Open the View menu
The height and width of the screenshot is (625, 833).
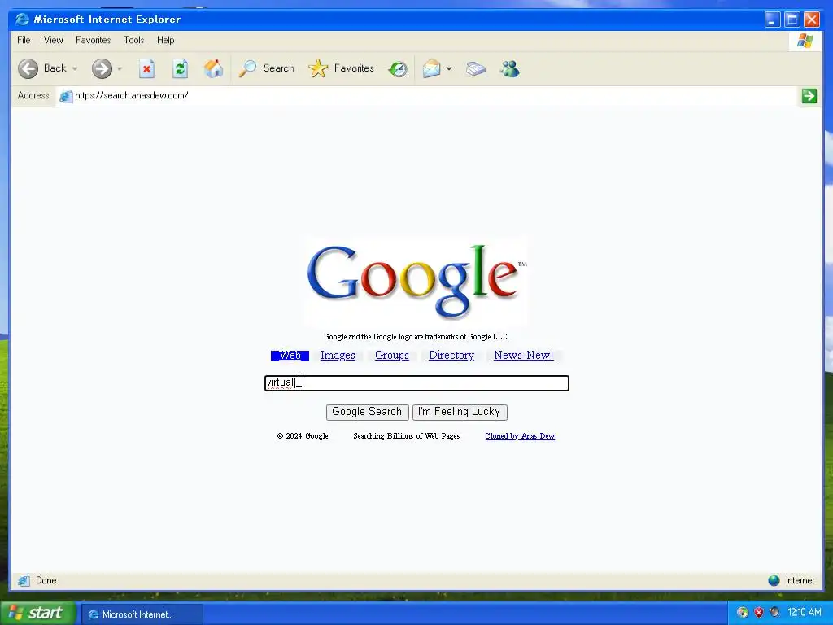coord(53,40)
